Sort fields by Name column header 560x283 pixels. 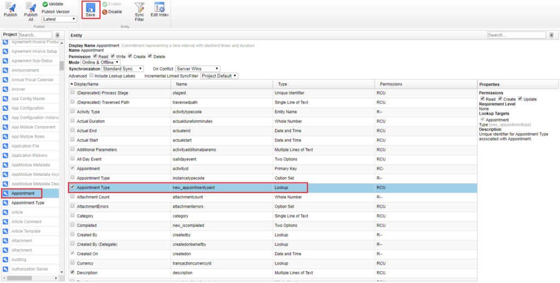221,84
